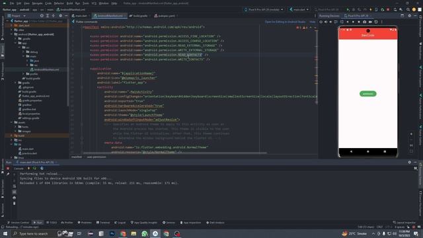The height and width of the screenshot is (238, 423).
Task: Tap green button in emulator app
Action: tap(368, 94)
